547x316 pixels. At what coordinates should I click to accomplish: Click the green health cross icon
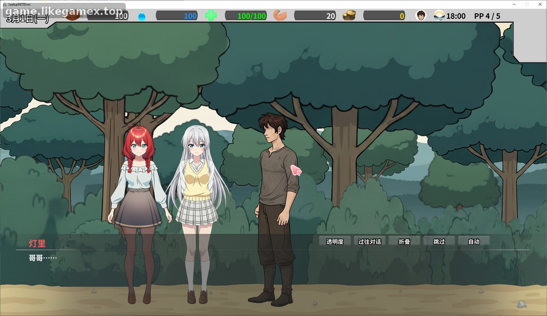point(211,15)
